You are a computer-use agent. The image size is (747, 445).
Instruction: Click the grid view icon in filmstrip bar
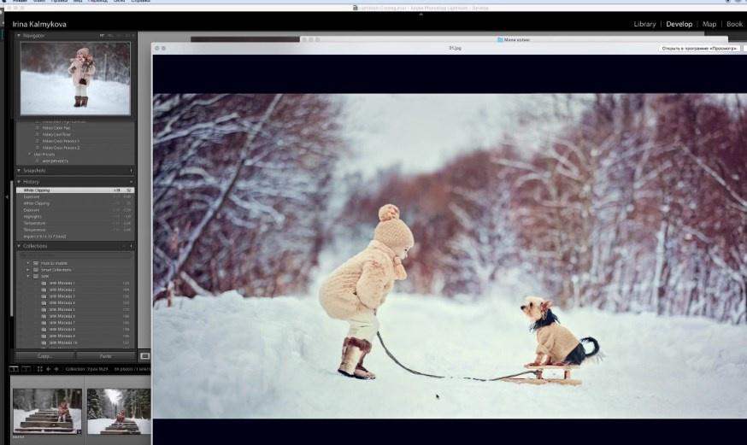(39, 369)
